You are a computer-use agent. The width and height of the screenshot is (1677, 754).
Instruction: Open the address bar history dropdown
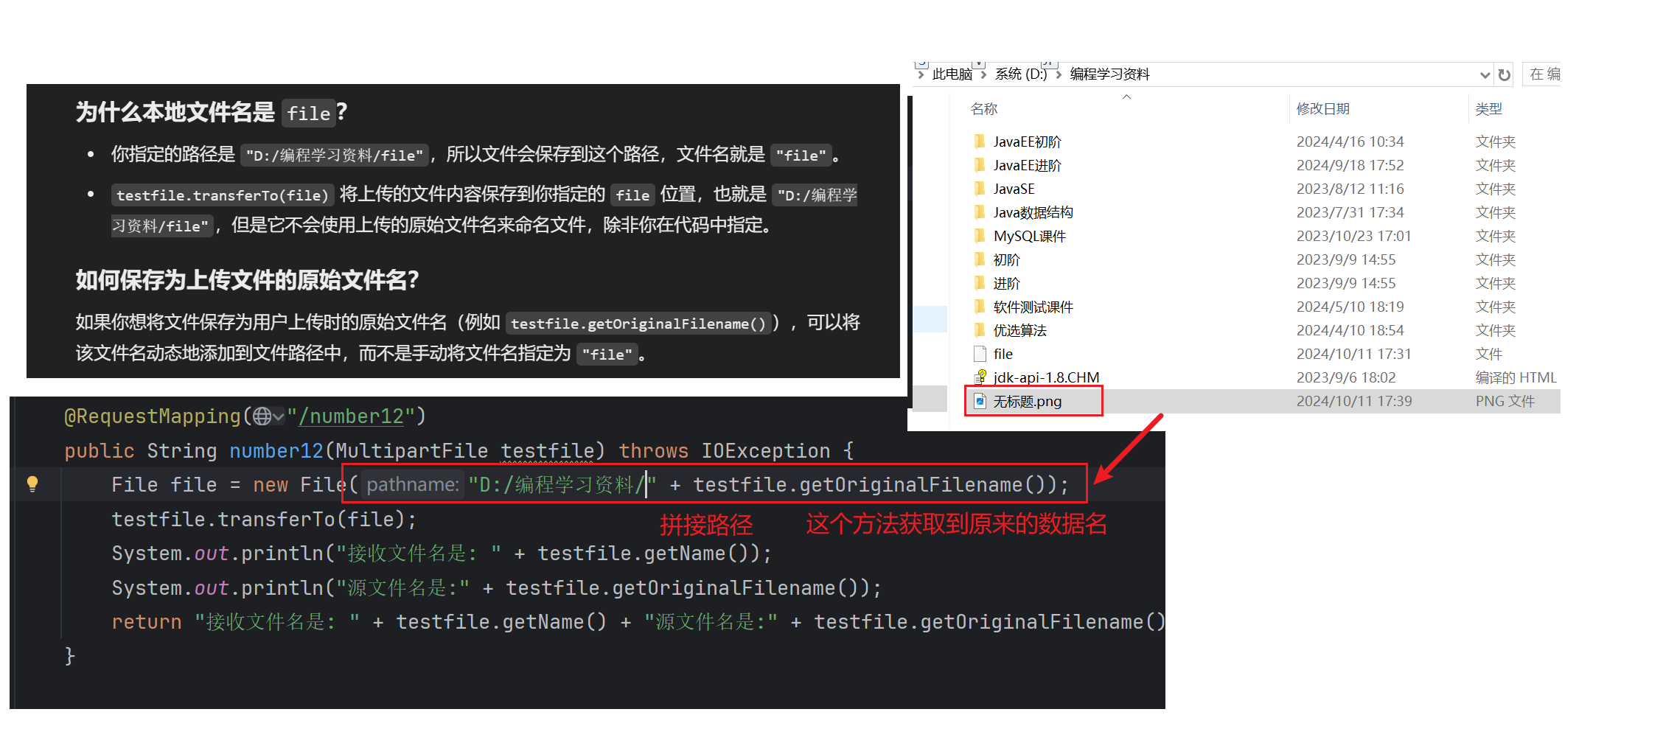[x=1485, y=74]
